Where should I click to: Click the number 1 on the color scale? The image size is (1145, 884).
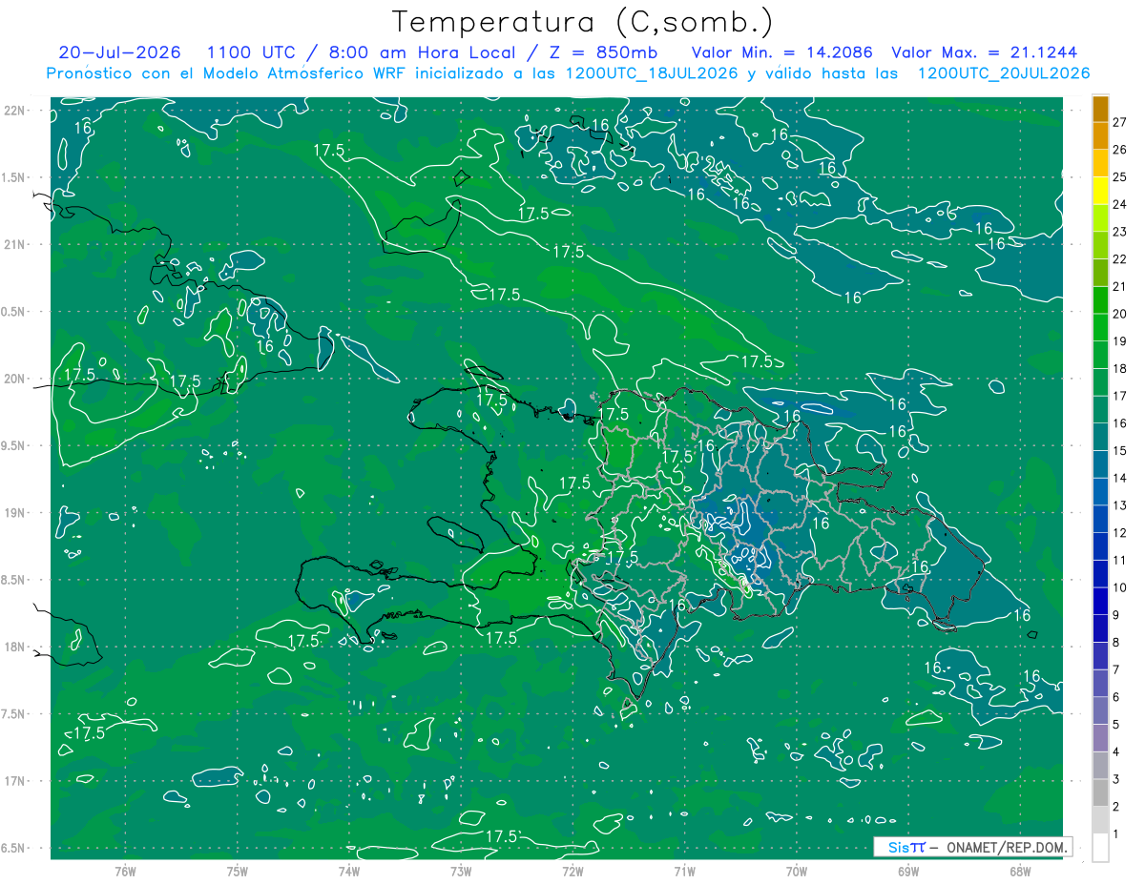(x=1117, y=834)
